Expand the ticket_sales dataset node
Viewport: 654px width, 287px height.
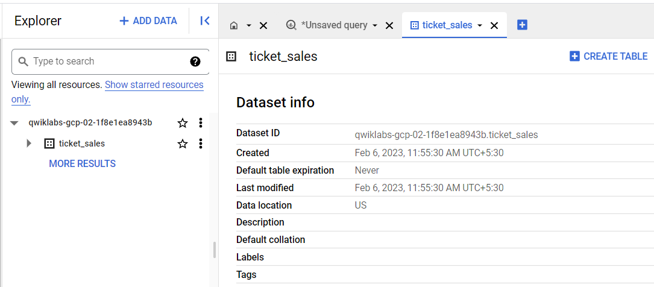29,143
